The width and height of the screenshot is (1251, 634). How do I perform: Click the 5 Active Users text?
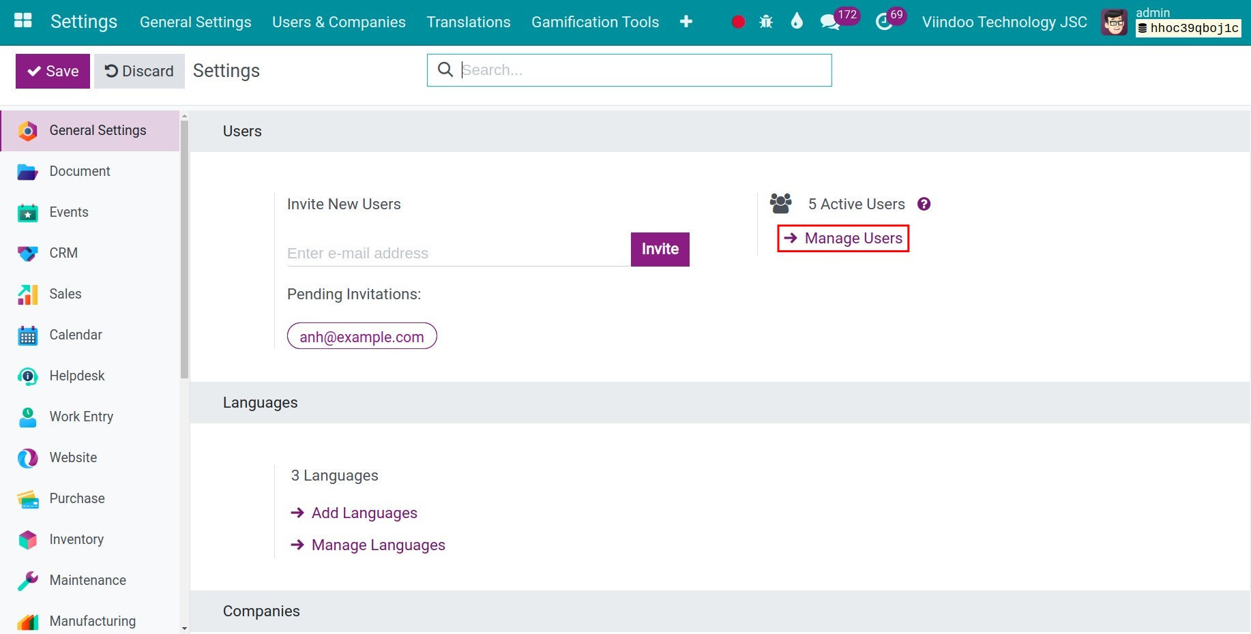[857, 204]
